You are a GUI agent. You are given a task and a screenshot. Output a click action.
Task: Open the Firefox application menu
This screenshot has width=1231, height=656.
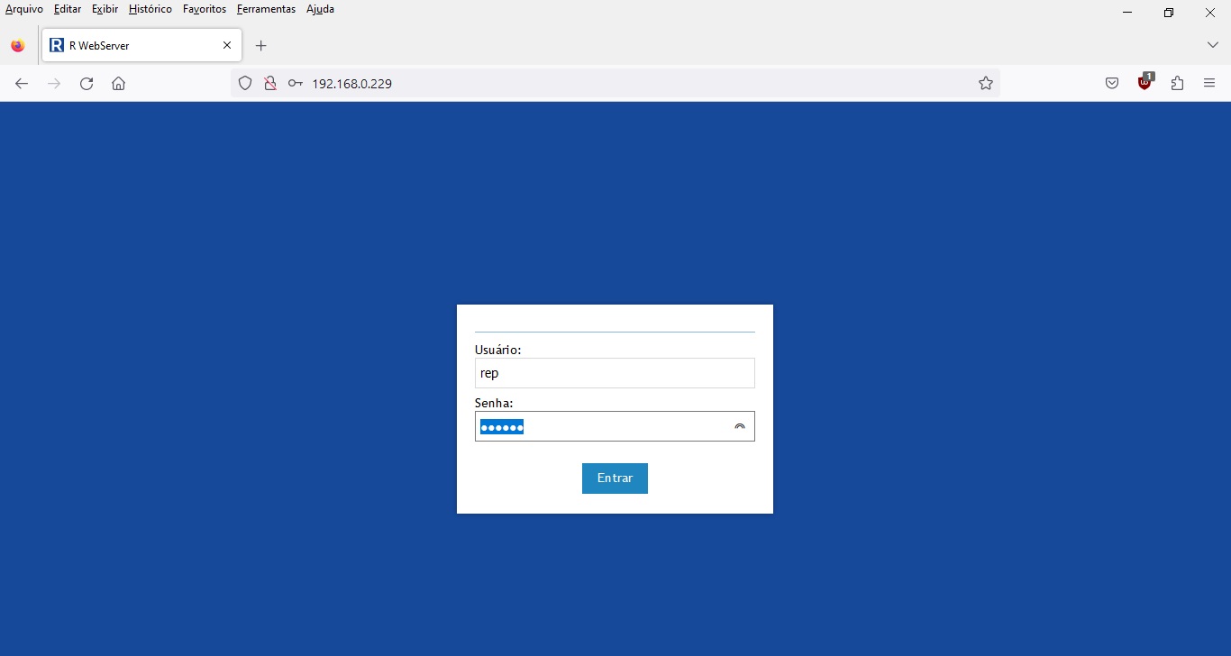coord(1209,84)
